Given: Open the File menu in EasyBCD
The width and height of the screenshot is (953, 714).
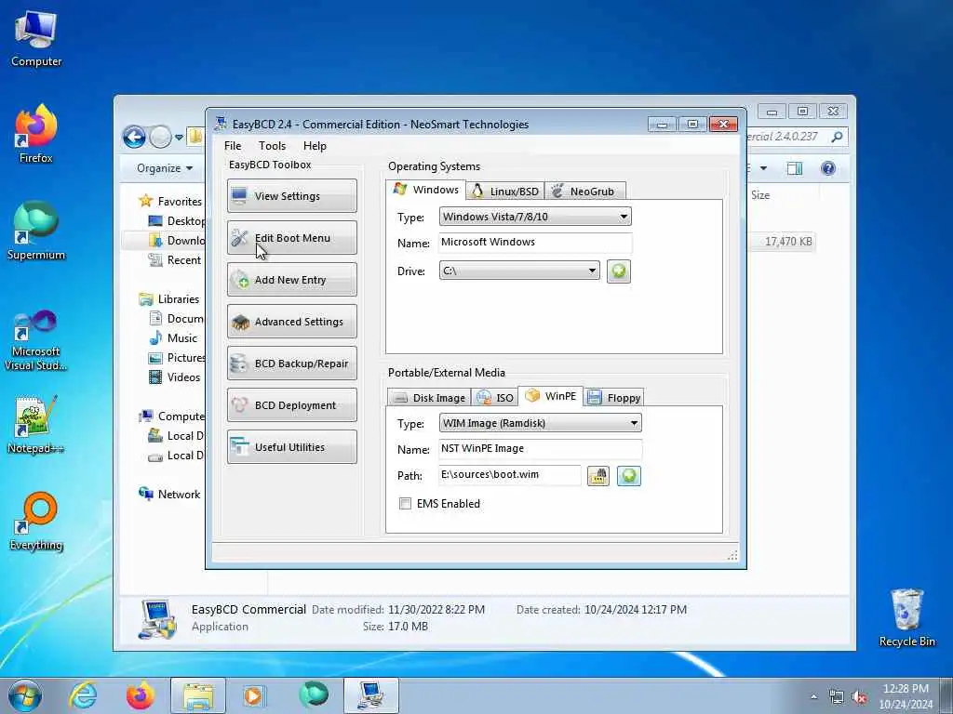Looking at the screenshot, I should coord(233,146).
